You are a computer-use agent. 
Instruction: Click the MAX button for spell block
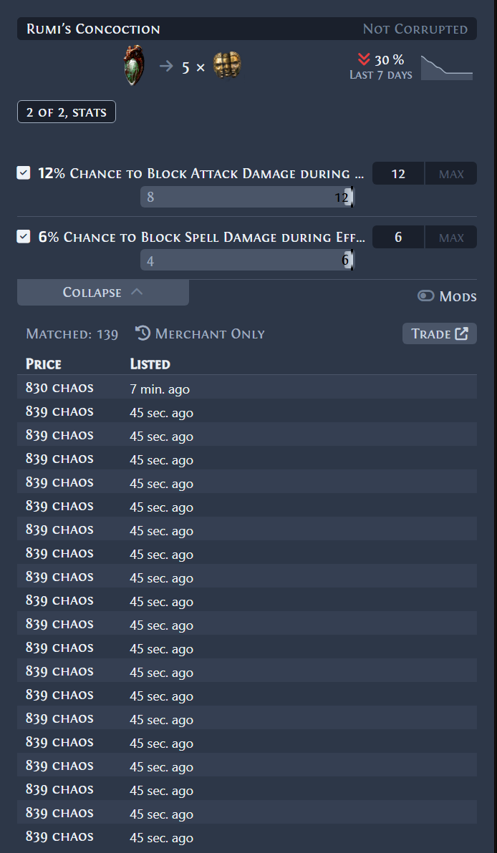coord(451,237)
